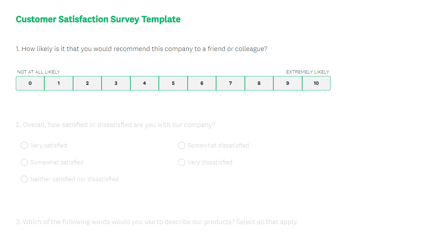Image resolution: width=442 pixels, height=234 pixels.
Task: Choose rating 1 on the likelihood scale
Action: (59, 83)
